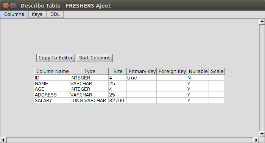
Task: Click the Copy To Editor button
Action: click(56, 58)
